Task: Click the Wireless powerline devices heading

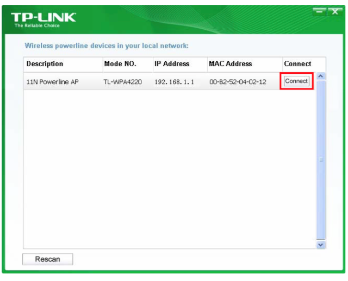Action: click(107, 46)
